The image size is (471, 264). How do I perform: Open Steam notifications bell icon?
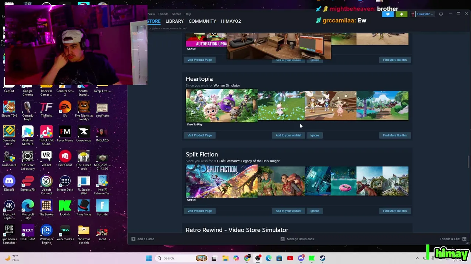(x=401, y=14)
